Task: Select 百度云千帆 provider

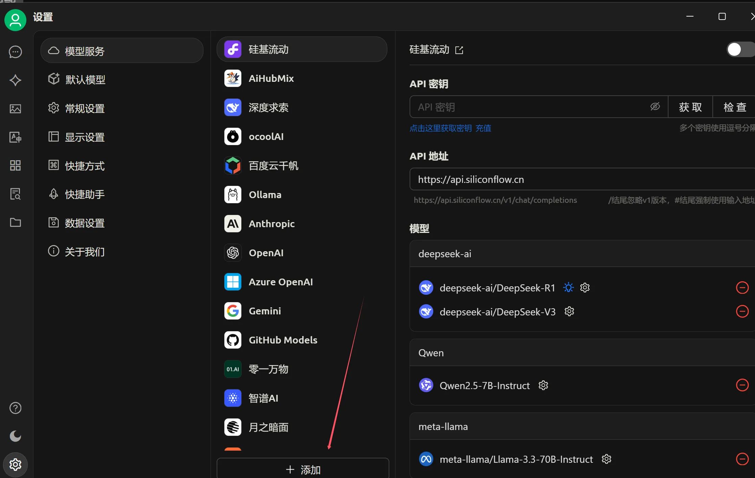Action: point(302,166)
